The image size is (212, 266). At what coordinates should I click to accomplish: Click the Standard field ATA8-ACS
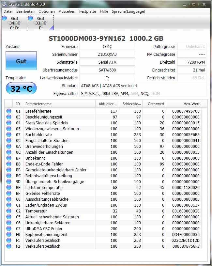pyautogui.click(x=143, y=86)
